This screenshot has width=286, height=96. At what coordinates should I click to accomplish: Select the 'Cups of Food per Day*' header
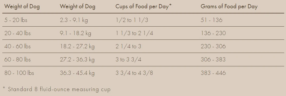(144, 6)
